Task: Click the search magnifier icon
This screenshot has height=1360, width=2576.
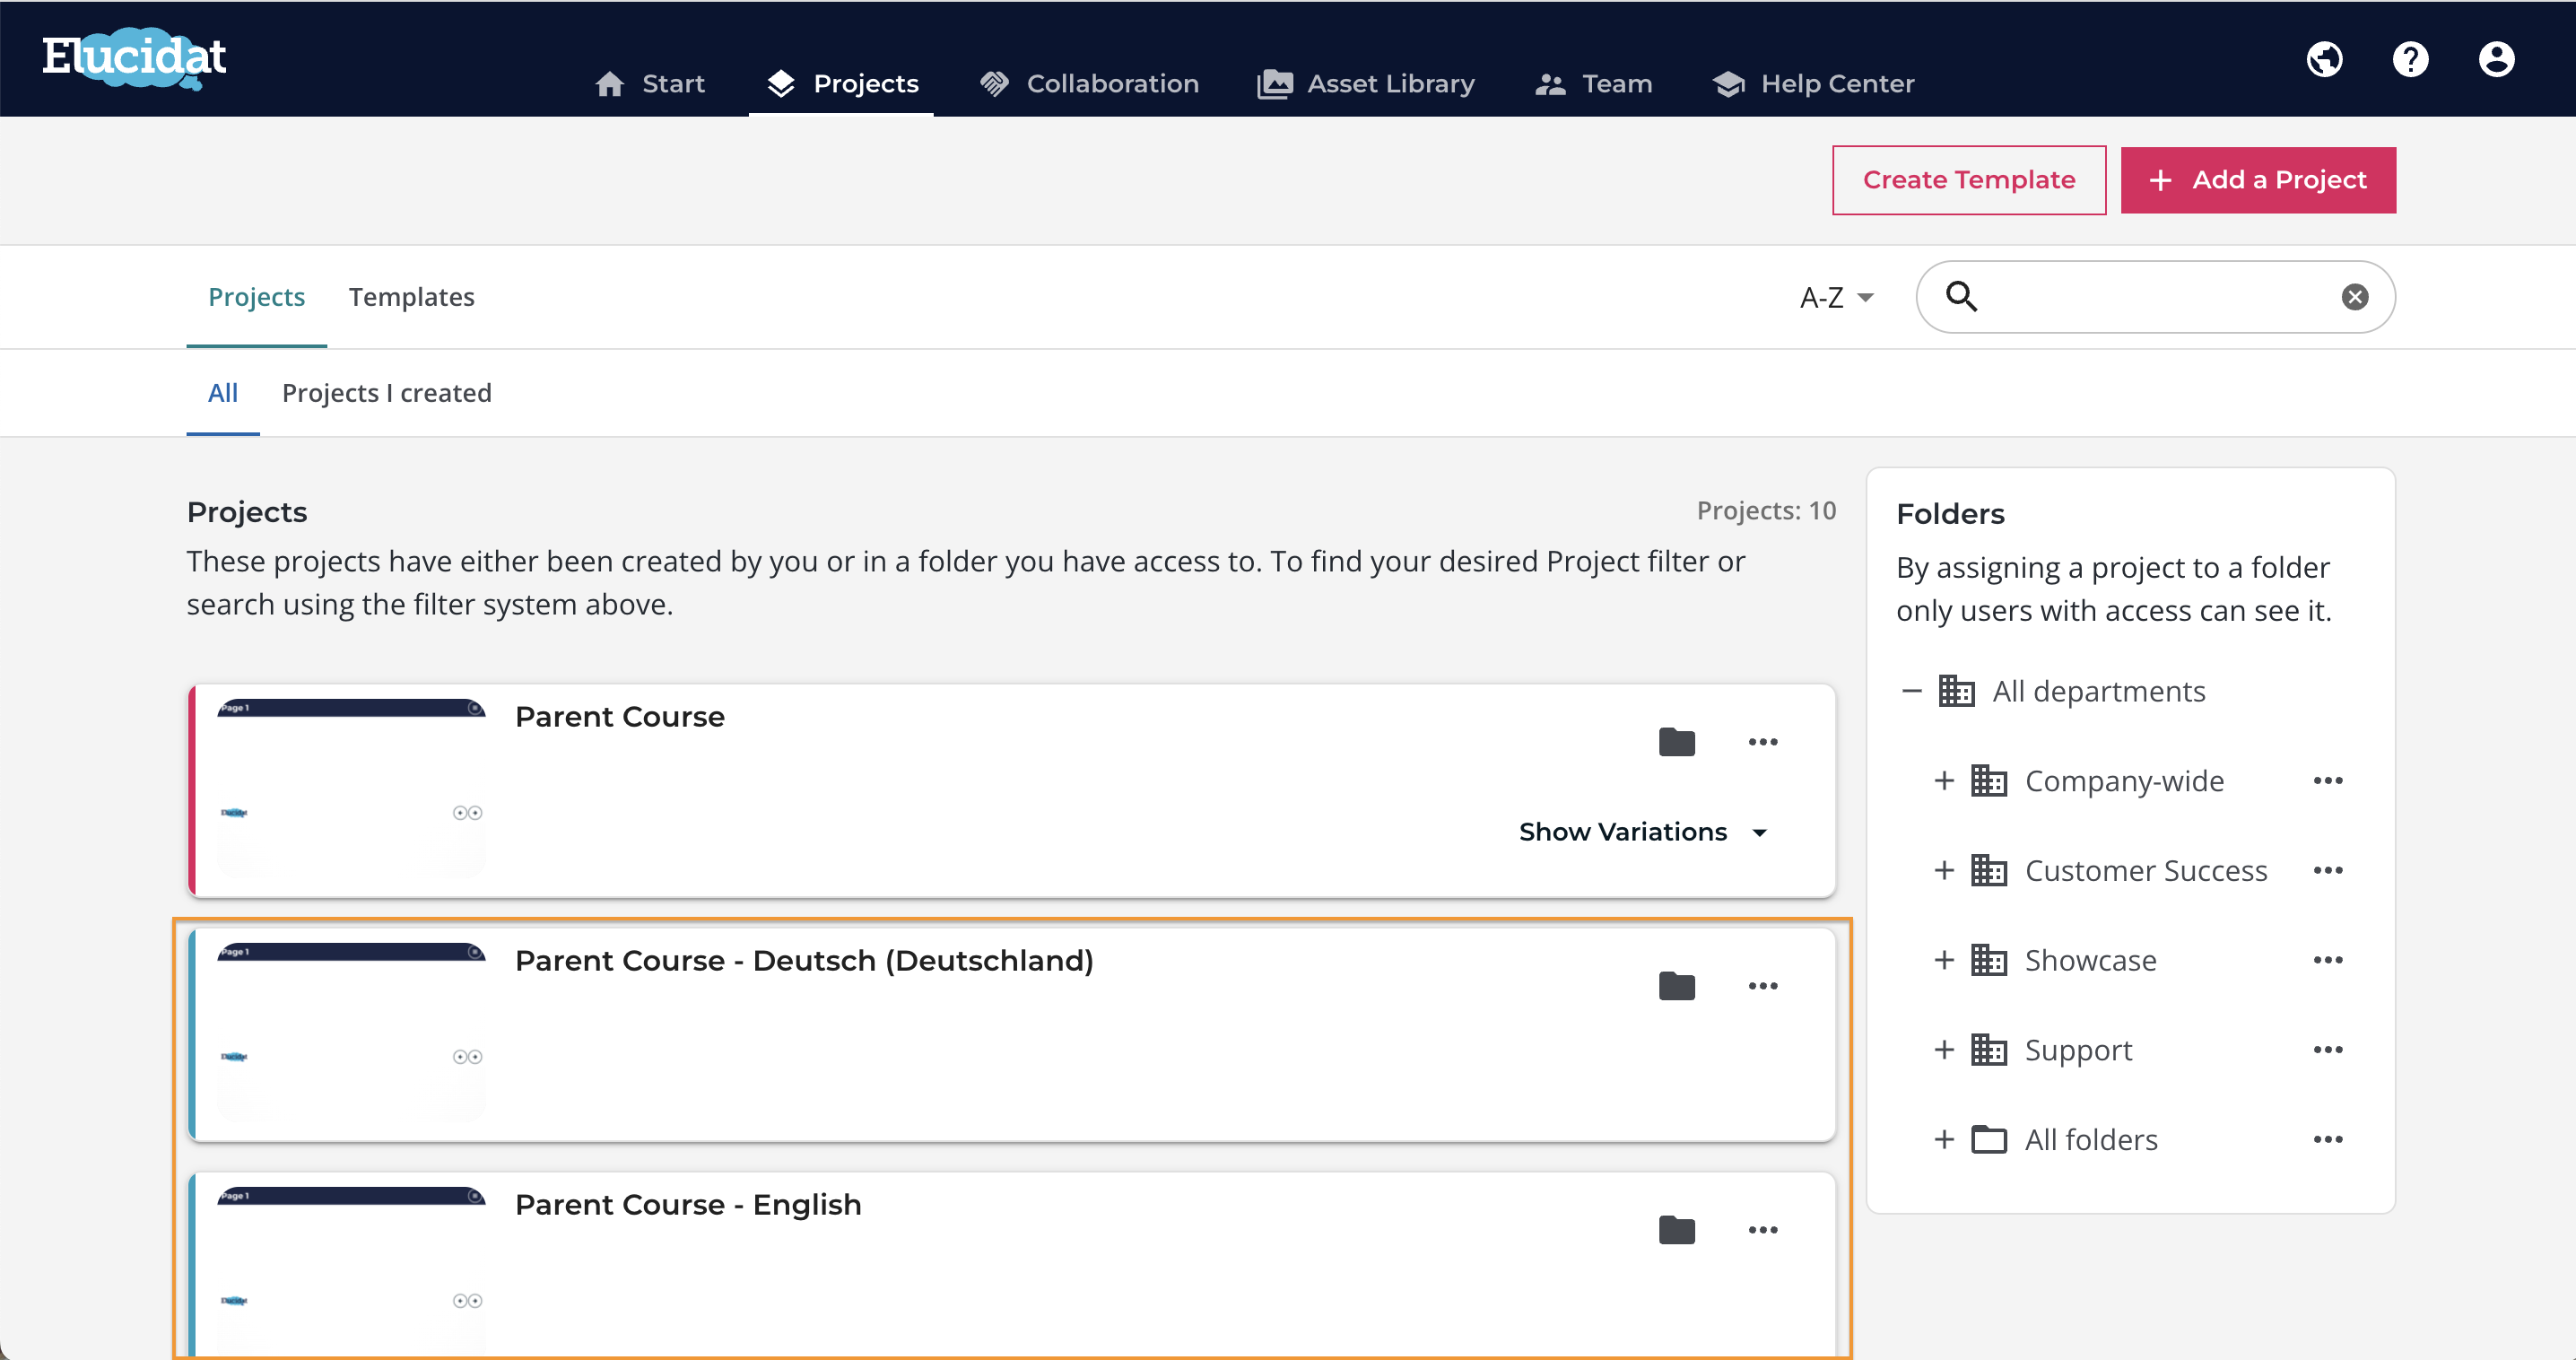Action: point(1961,296)
